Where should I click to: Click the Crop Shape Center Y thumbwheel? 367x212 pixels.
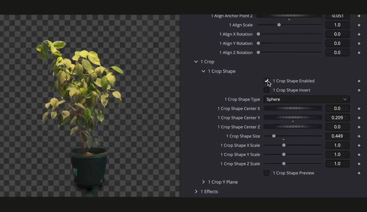(x=293, y=117)
